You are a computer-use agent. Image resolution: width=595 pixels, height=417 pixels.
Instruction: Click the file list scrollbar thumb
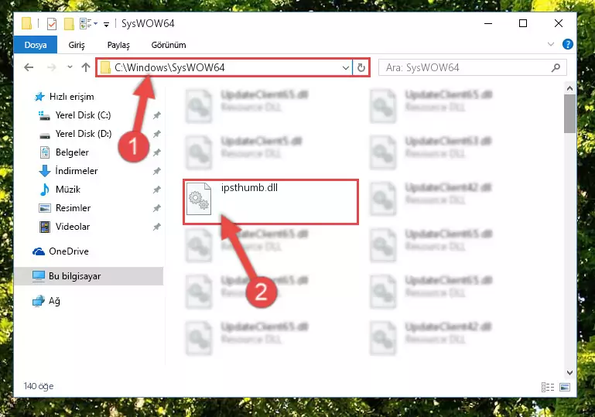click(x=569, y=114)
